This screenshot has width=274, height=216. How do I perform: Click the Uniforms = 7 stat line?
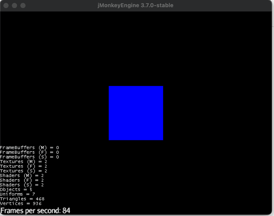click(17, 194)
